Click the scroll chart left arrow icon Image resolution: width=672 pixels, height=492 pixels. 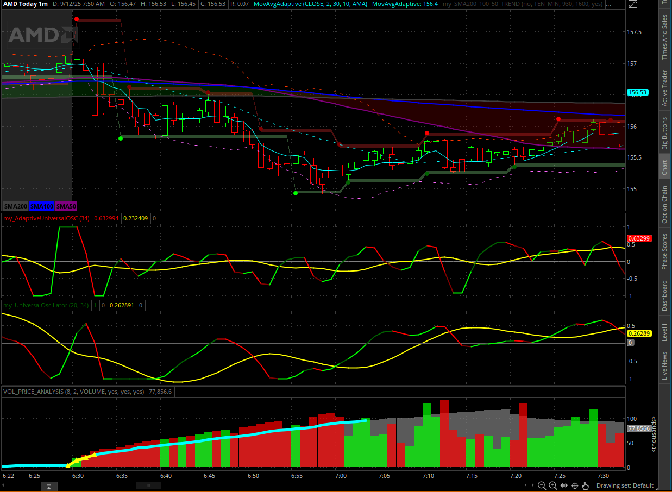[x=526, y=485]
